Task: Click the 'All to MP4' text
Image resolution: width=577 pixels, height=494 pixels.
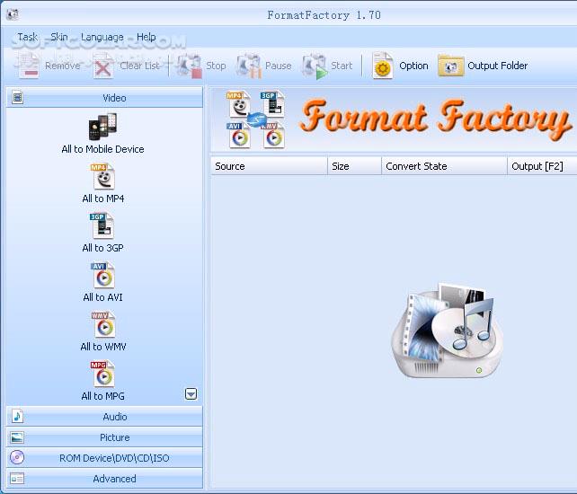Action: point(103,198)
